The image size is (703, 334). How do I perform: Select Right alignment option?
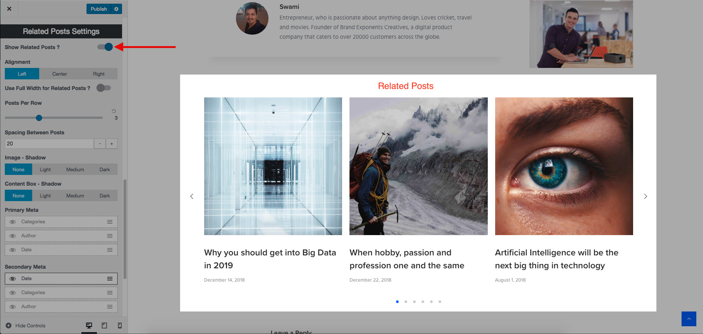pos(99,74)
